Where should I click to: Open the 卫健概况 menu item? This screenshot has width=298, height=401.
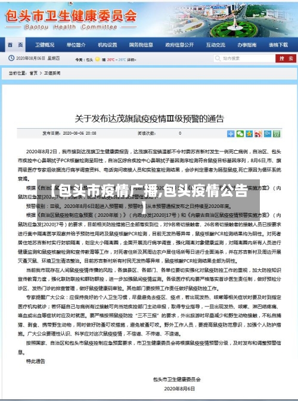[x=45, y=45]
